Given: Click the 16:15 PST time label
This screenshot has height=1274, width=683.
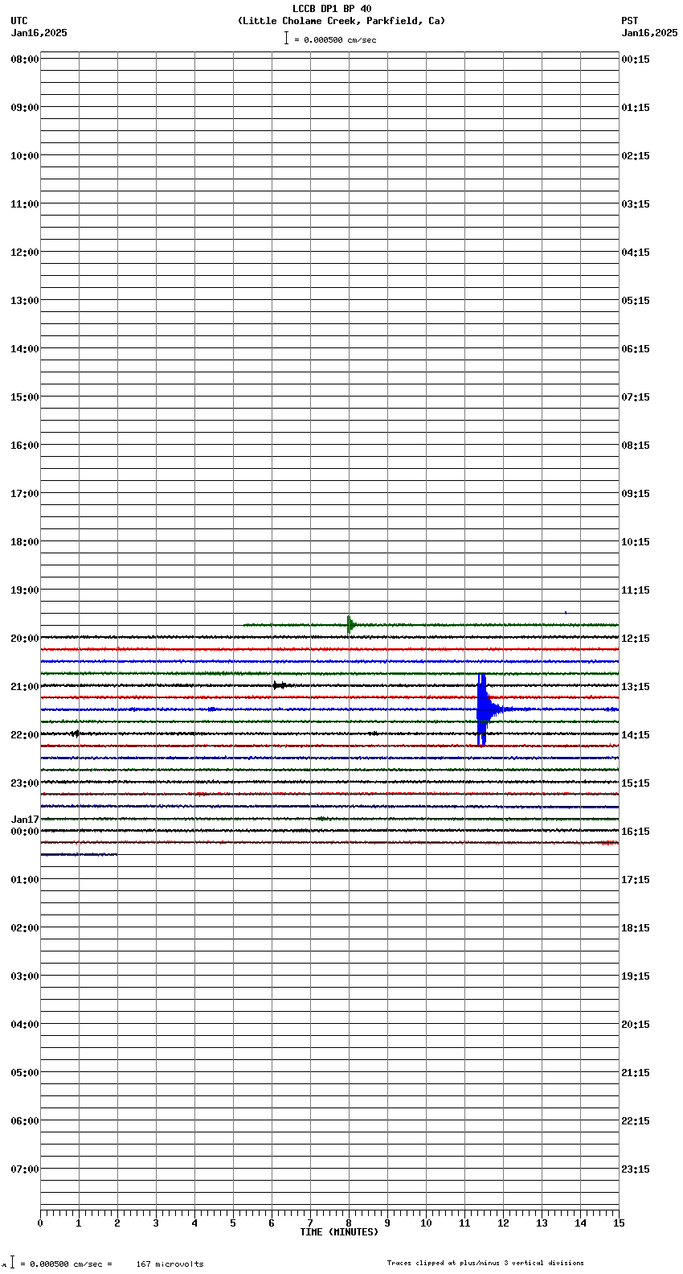Looking at the screenshot, I should pos(636,832).
